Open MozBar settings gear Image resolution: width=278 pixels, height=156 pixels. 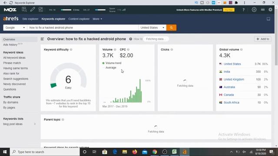pos(254,10)
